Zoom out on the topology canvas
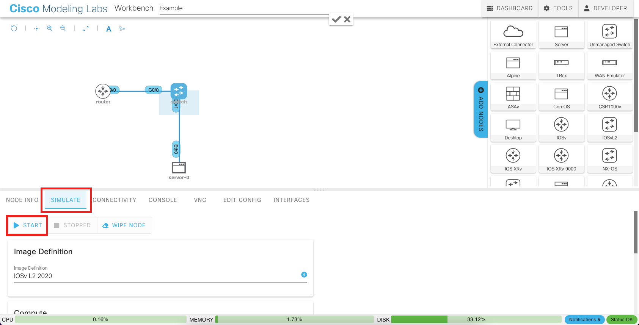Viewport: 639px width, 325px height. [x=63, y=28]
